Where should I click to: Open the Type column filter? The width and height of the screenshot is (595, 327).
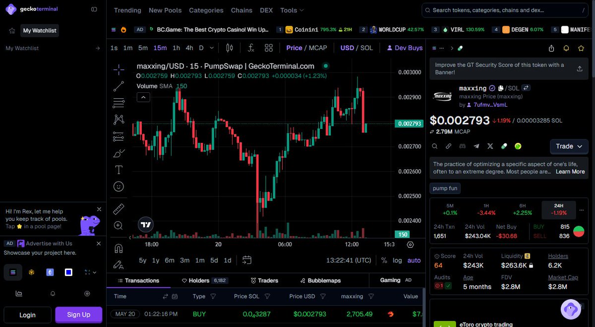pos(213,296)
